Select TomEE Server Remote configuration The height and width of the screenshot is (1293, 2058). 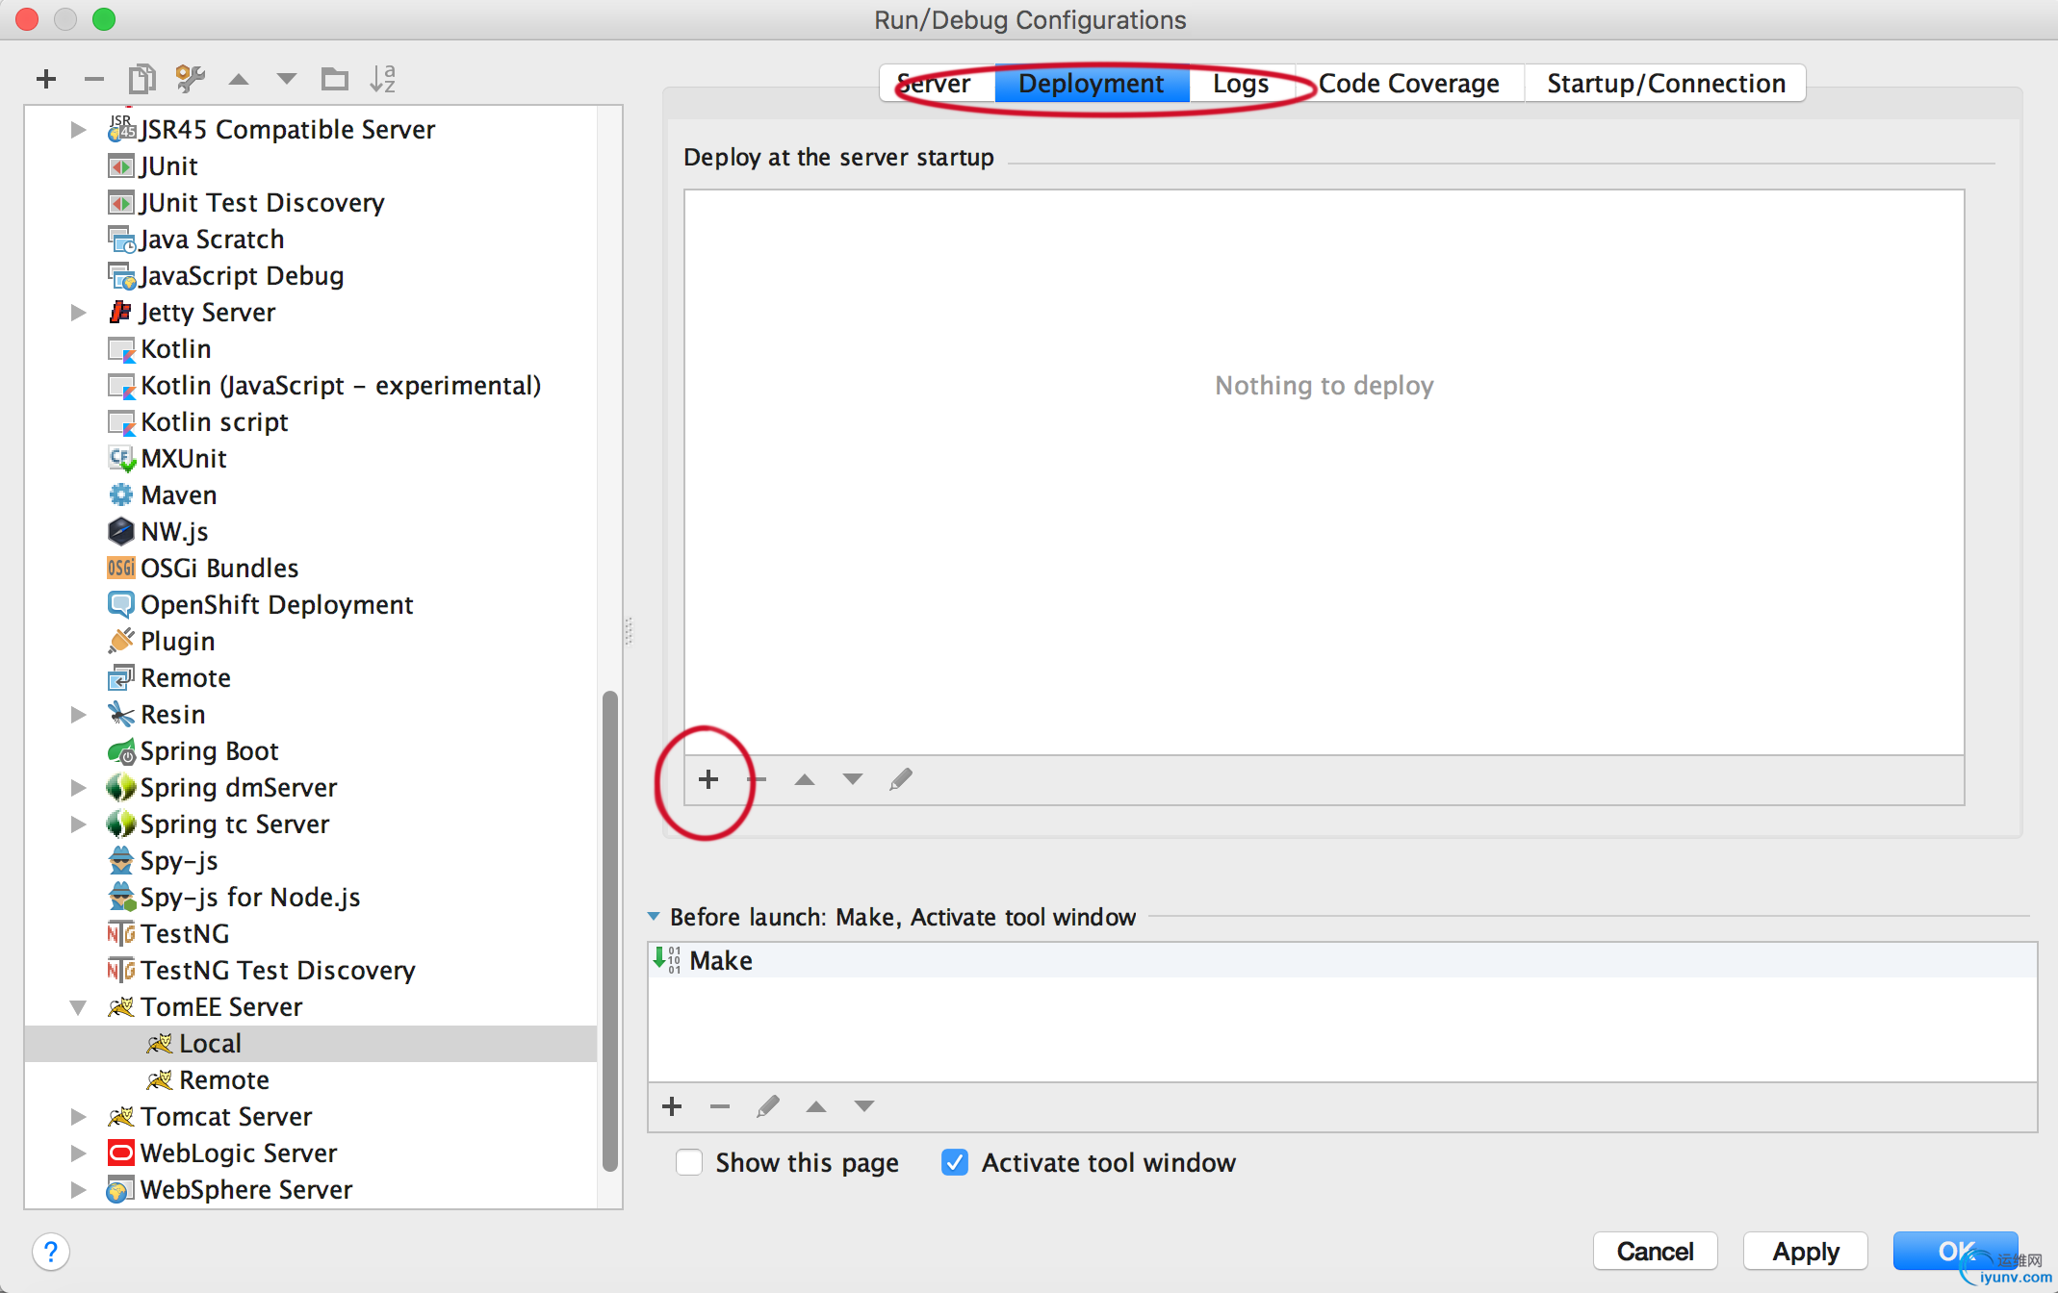(x=310, y=1079)
